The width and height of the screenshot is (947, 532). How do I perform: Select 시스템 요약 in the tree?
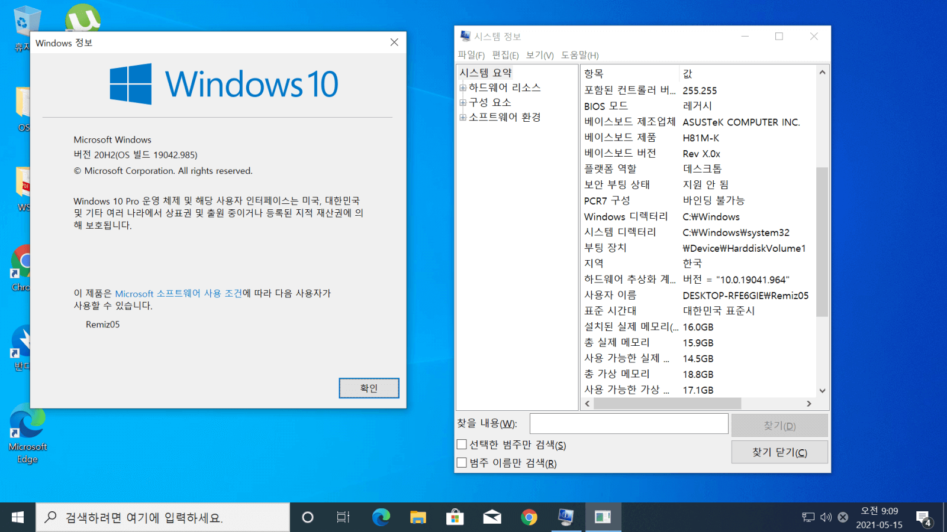tap(486, 73)
